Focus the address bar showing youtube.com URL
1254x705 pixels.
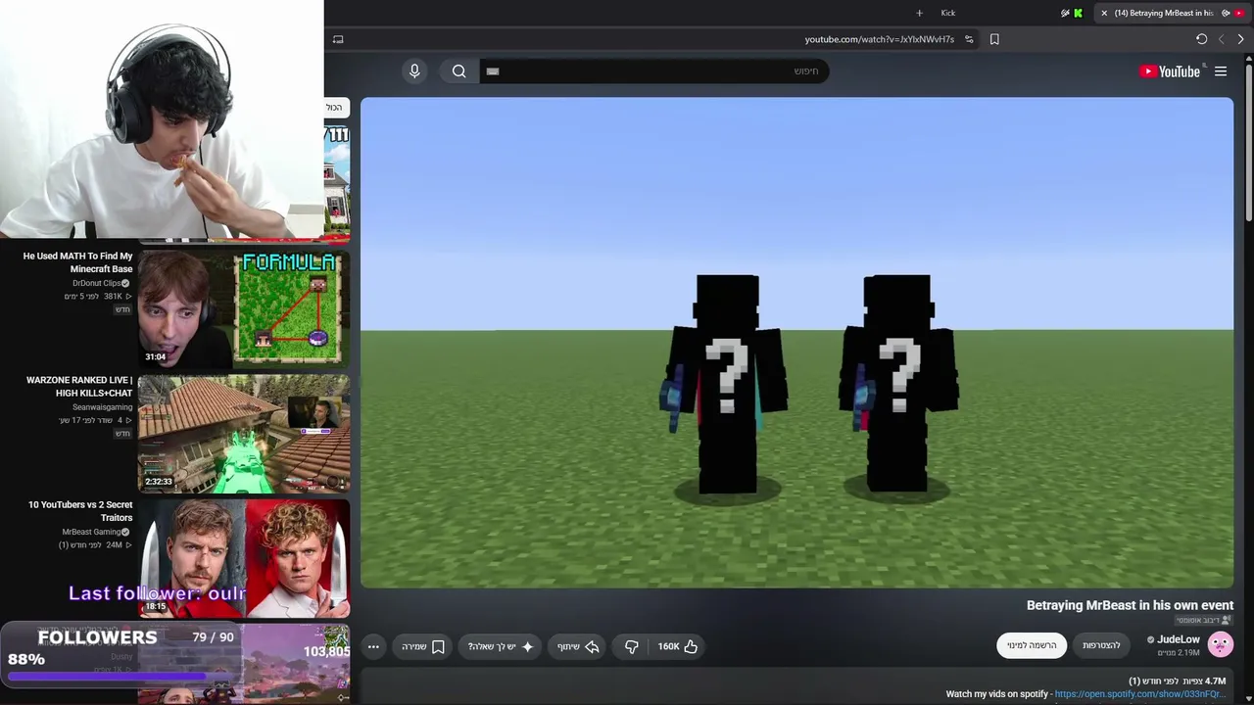tap(879, 39)
